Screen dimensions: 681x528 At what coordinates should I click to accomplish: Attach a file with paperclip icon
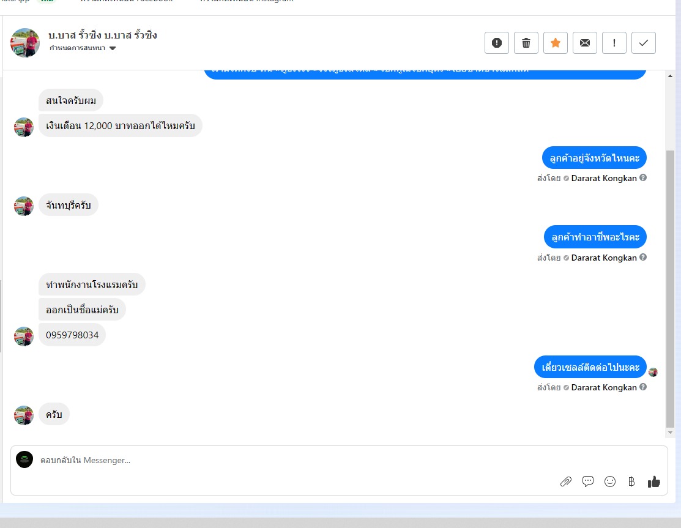coord(565,482)
